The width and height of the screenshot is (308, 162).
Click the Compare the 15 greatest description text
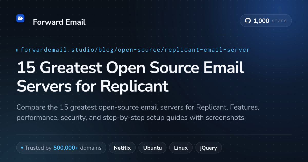tap(138, 112)
